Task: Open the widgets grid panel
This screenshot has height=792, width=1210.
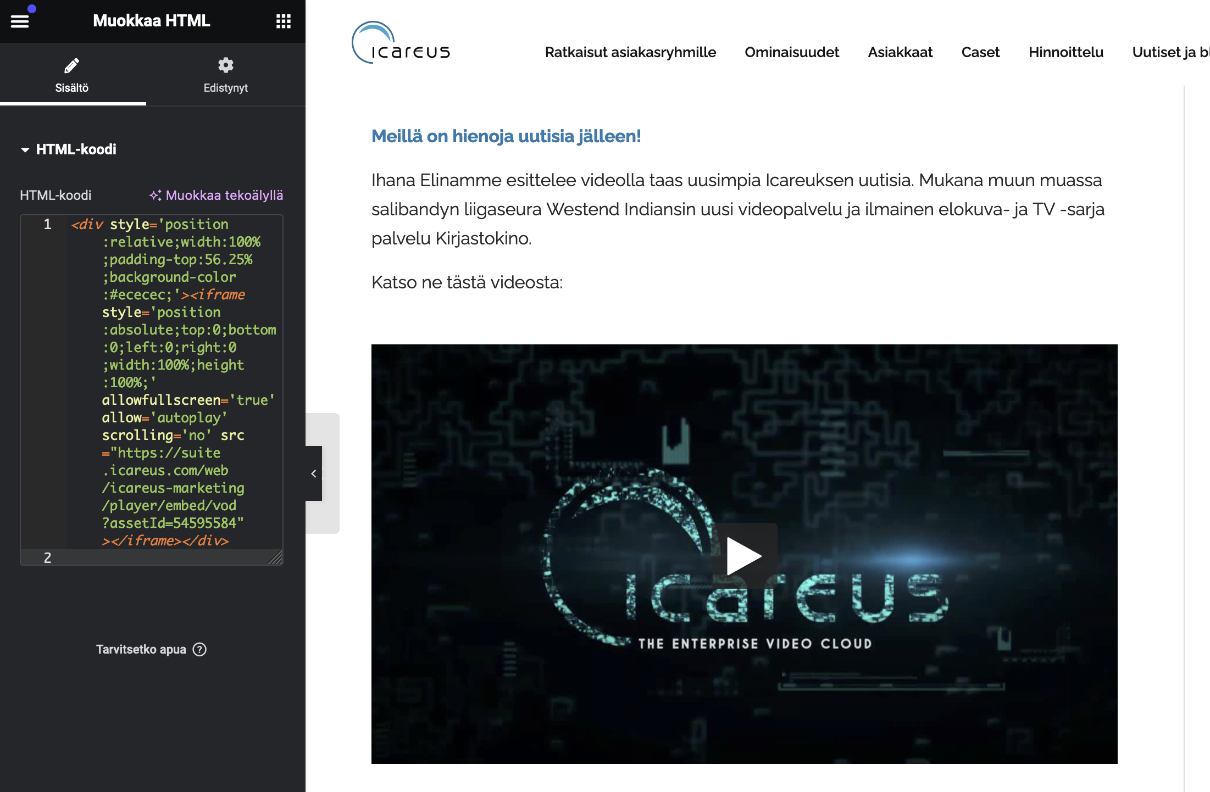Action: click(283, 21)
